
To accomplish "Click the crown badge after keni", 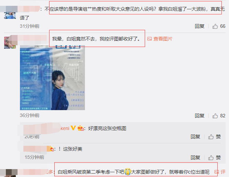I will tap(80, 128).
